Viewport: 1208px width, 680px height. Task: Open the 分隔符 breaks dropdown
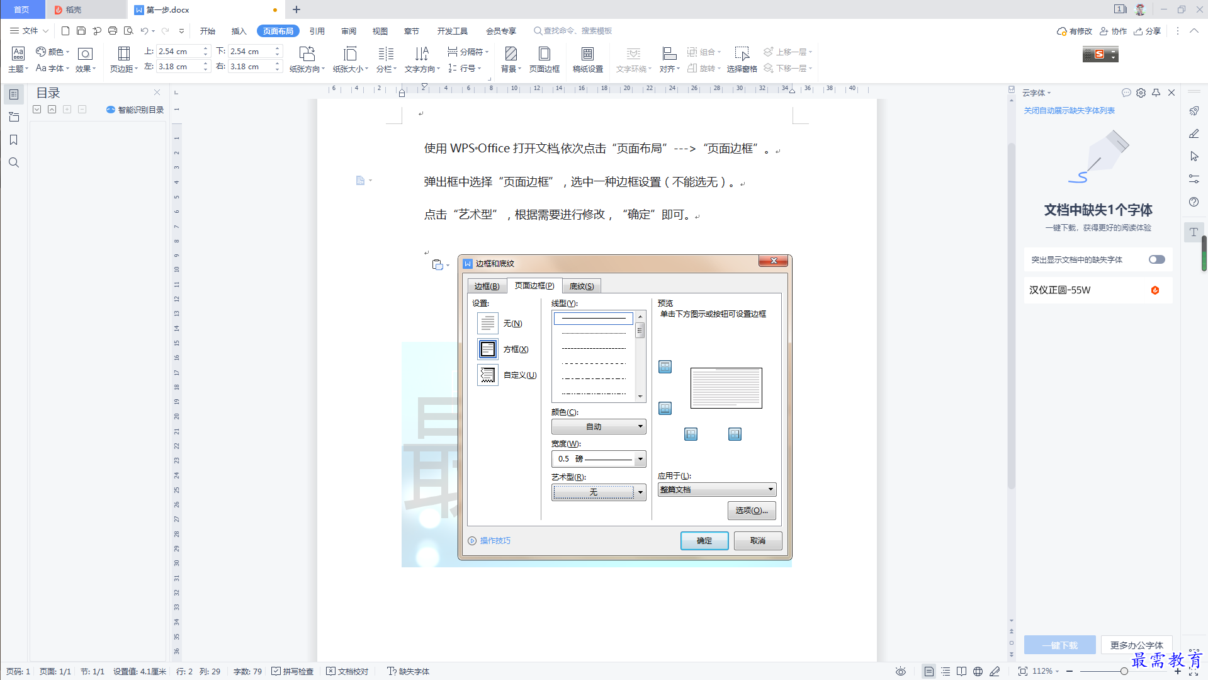coord(468,52)
